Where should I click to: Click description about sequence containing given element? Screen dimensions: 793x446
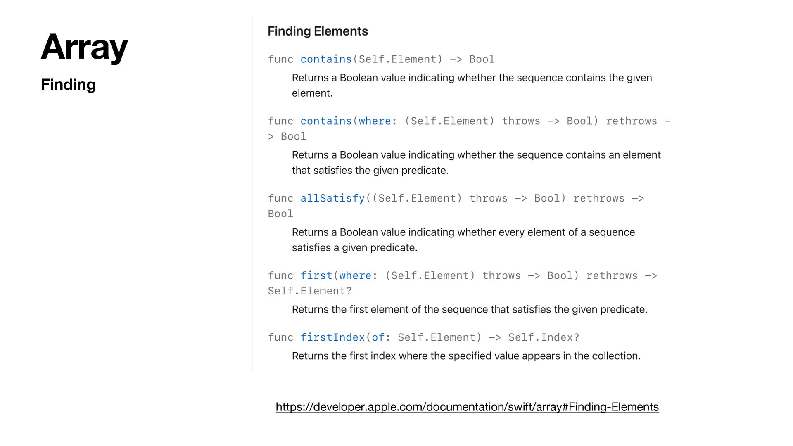pyautogui.click(x=472, y=85)
